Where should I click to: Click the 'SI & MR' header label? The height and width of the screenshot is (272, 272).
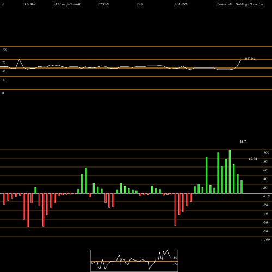pyautogui.click(x=29, y=4)
